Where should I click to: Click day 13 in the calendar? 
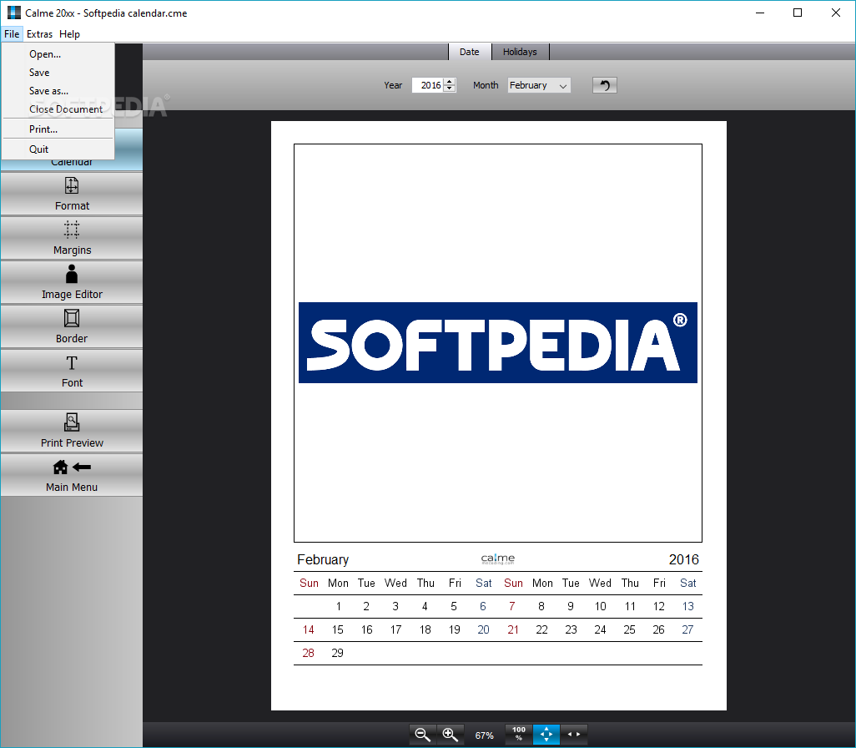[687, 606]
